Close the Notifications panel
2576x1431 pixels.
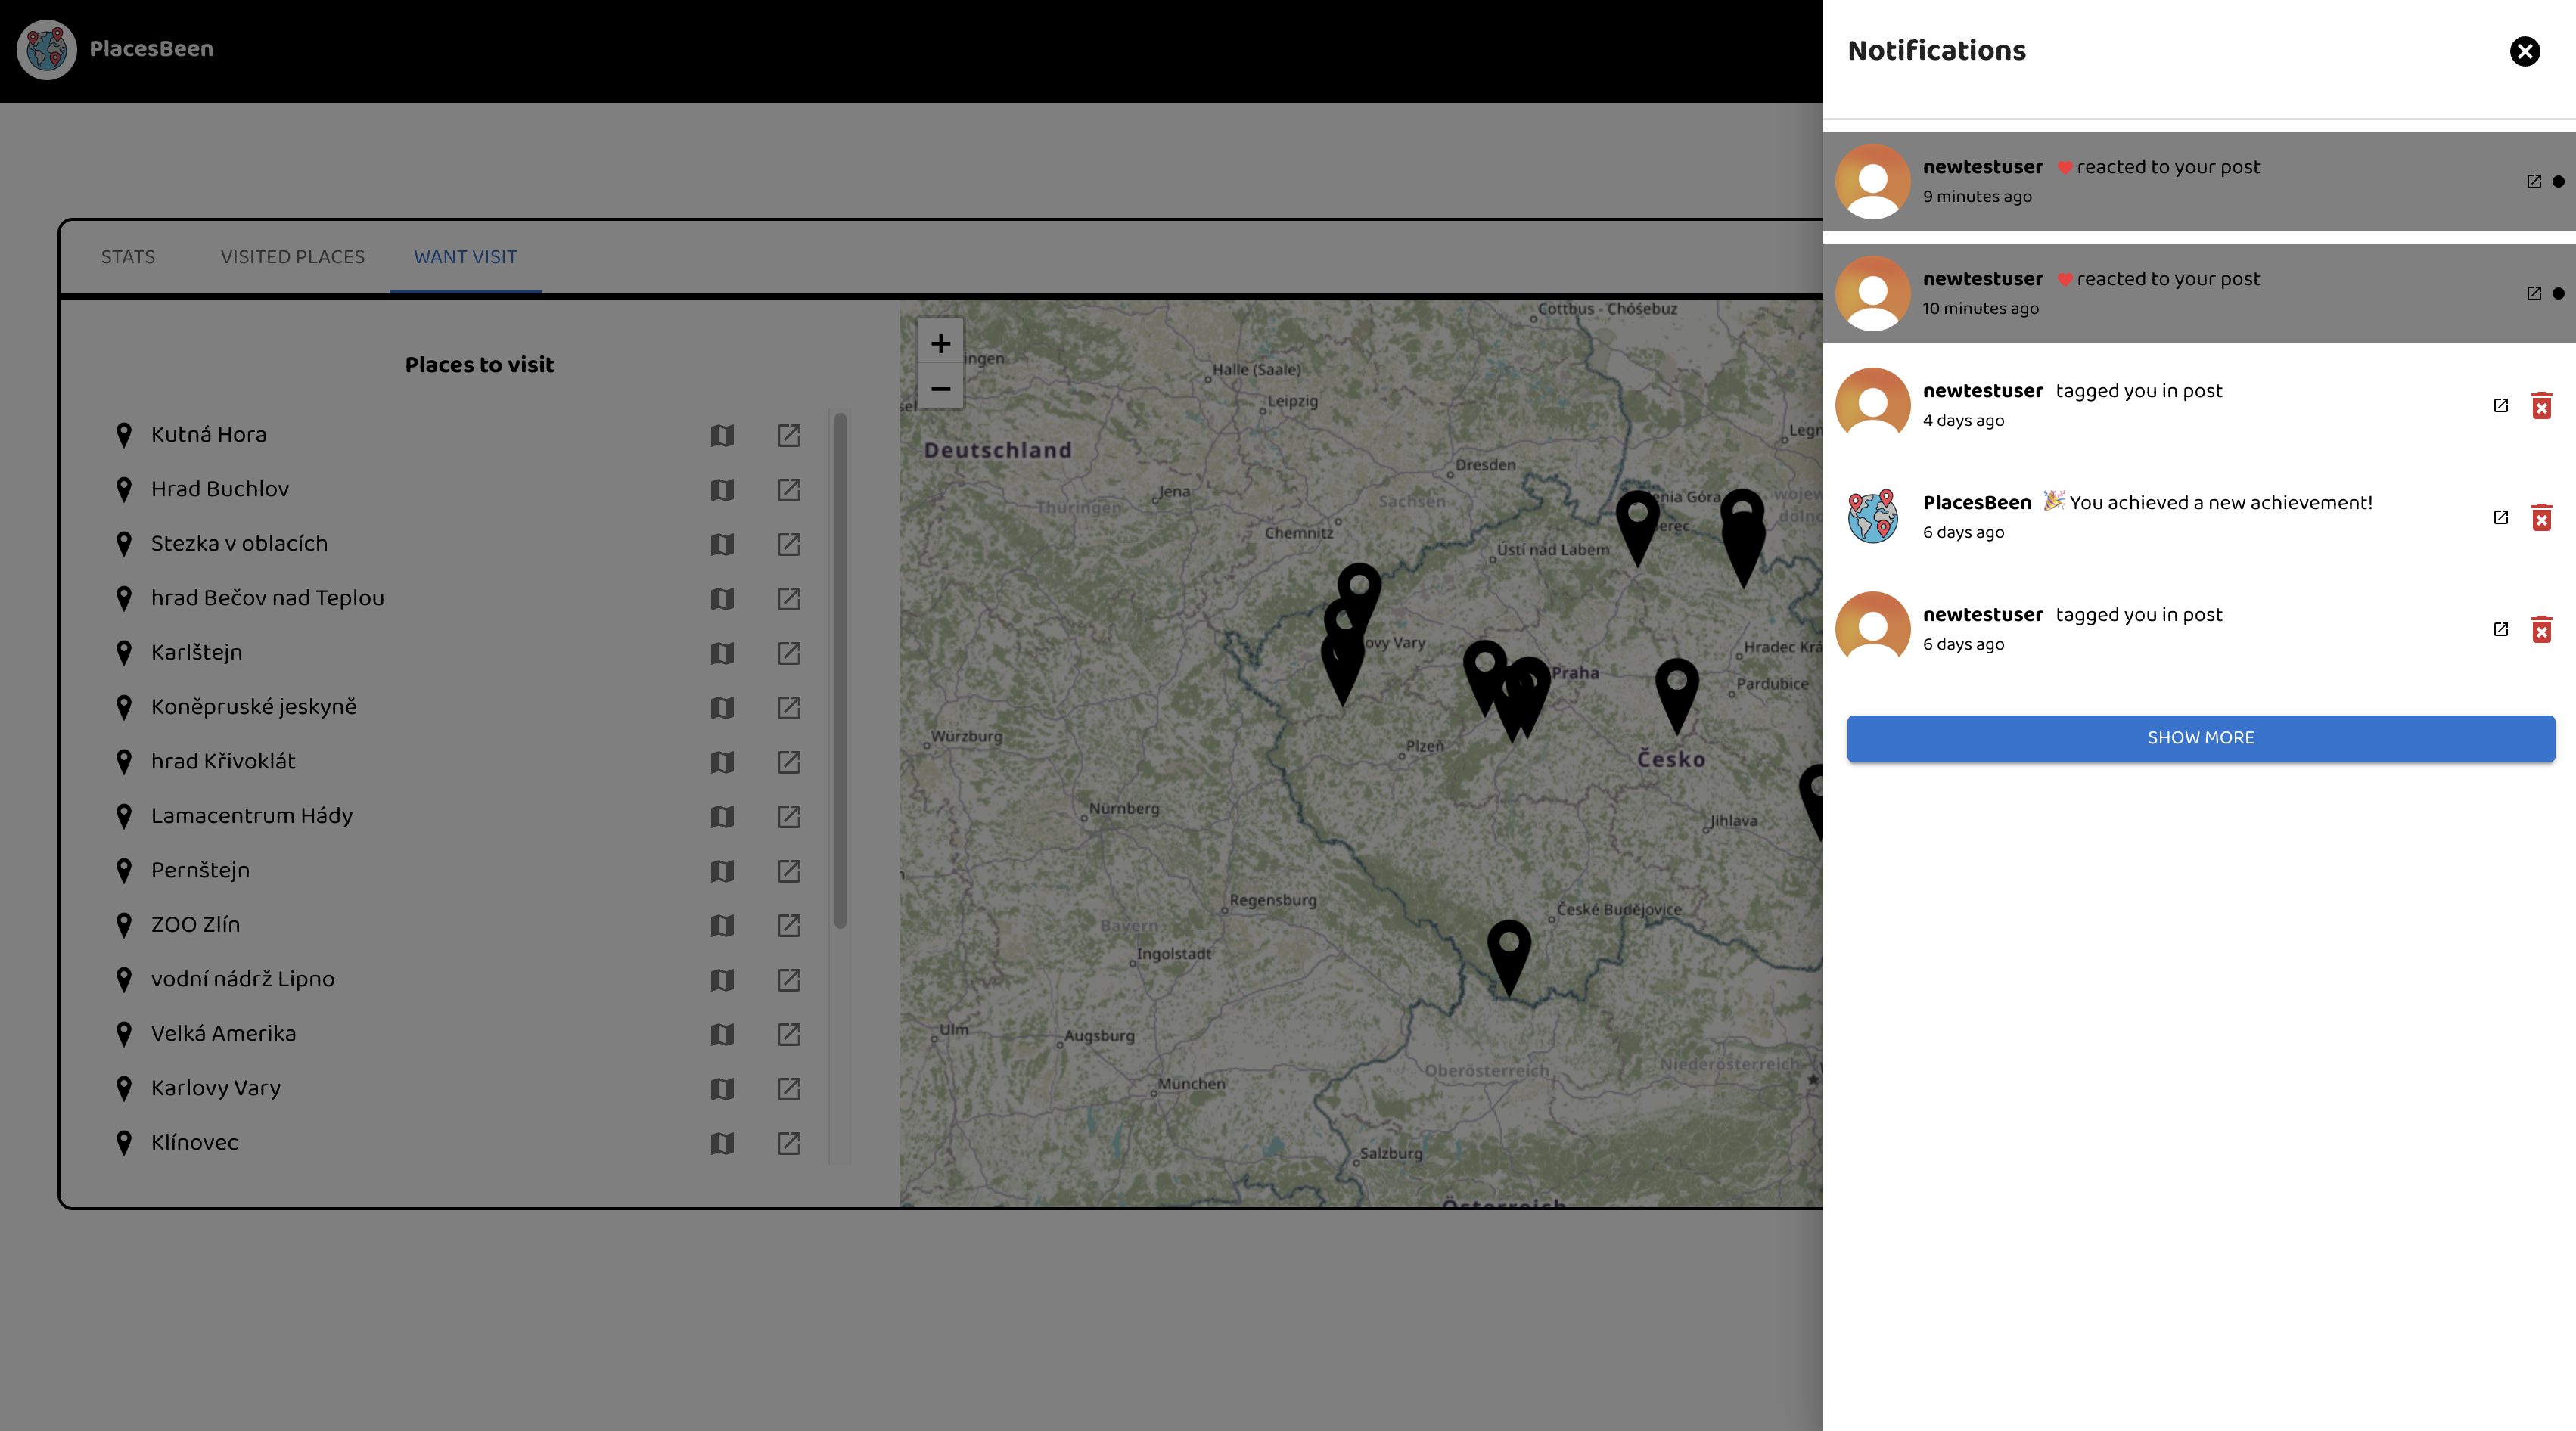point(2524,51)
